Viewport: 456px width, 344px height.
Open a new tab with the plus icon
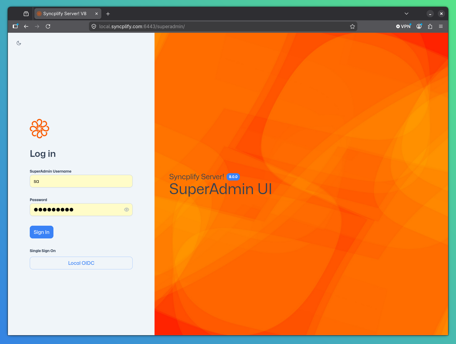tap(108, 14)
